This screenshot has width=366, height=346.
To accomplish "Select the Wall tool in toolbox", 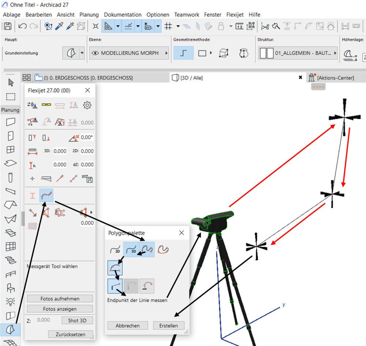I will (x=11, y=122).
